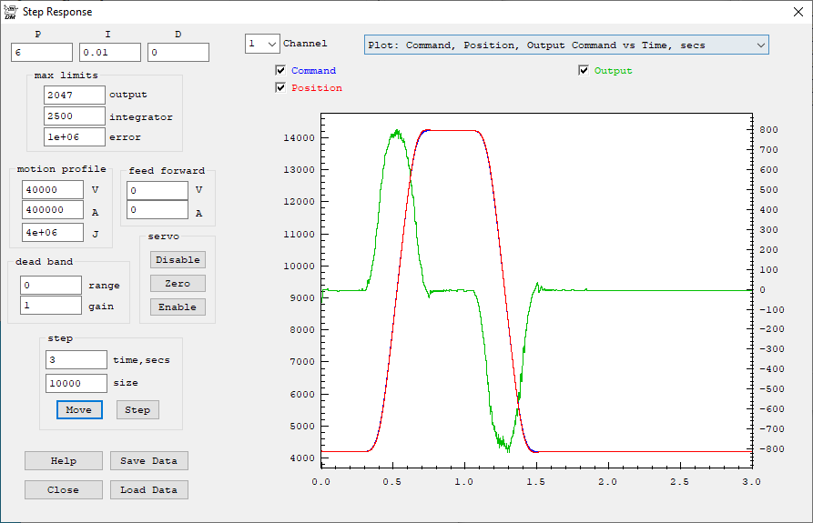
Task: Open the Channel number dropdown
Action: [262, 44]
